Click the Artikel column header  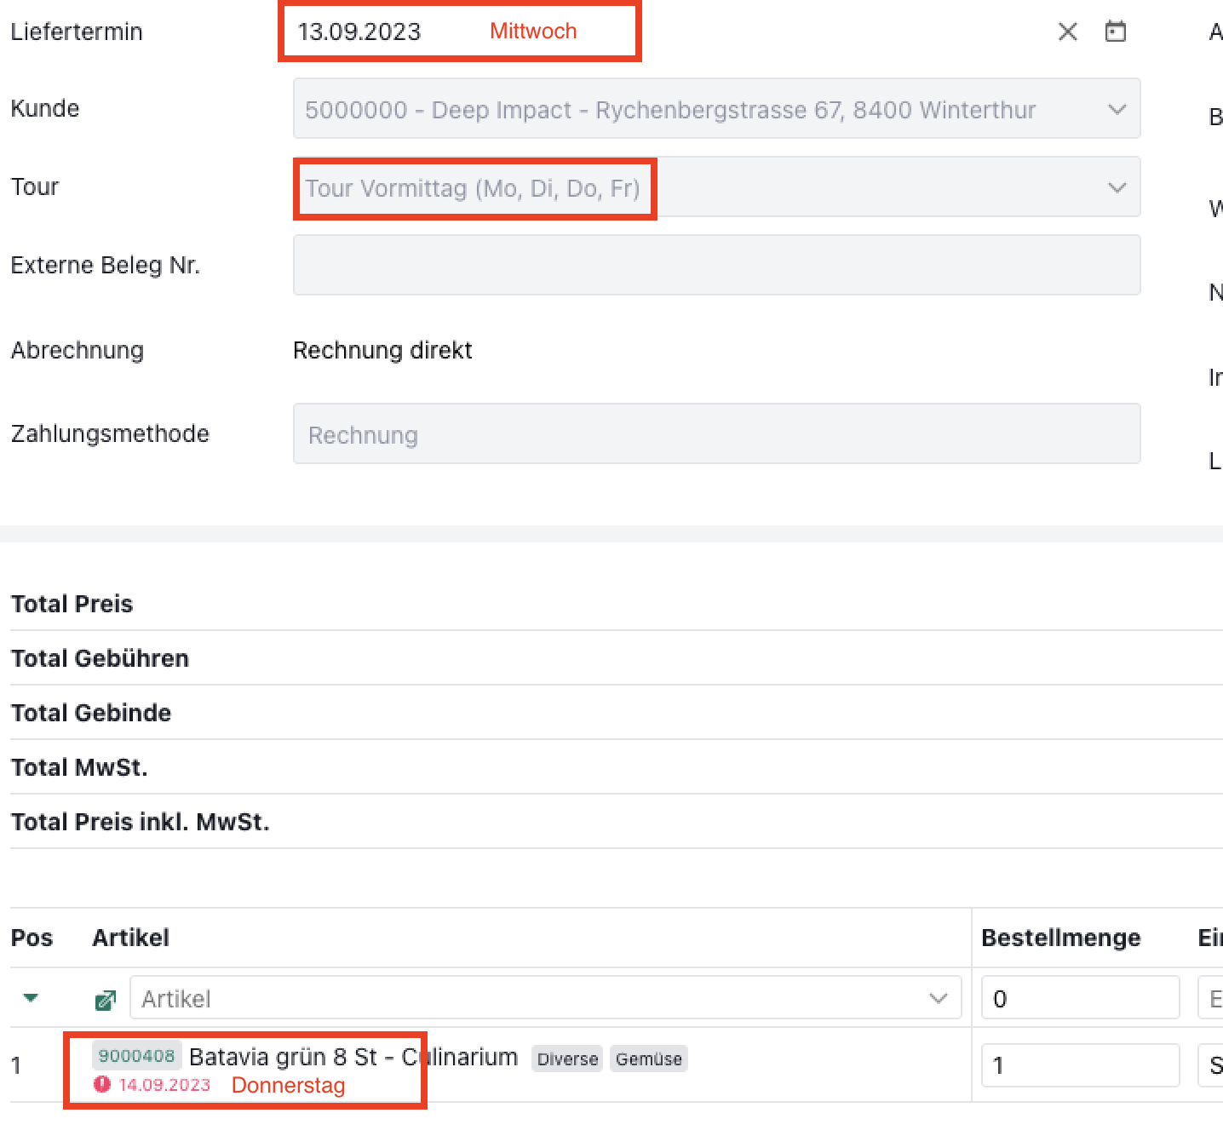(130, 938)
